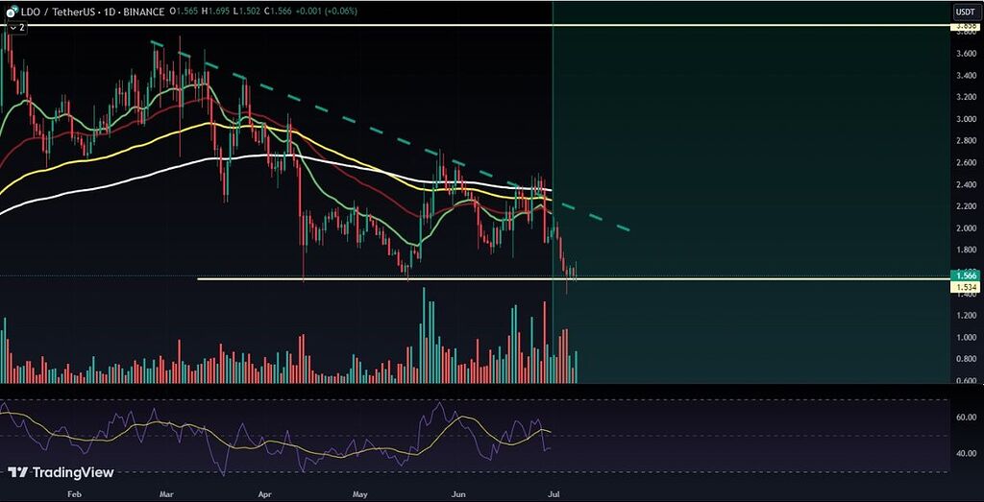The width and height of the screenshot is (984, 502).
Task: Click the Jul date label on time axis
Action: (553, 492)
